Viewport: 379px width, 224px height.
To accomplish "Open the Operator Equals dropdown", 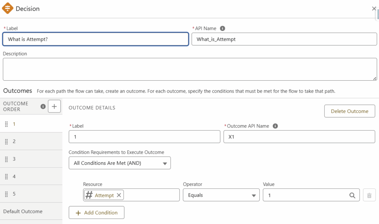I will [x=221, y=195].
